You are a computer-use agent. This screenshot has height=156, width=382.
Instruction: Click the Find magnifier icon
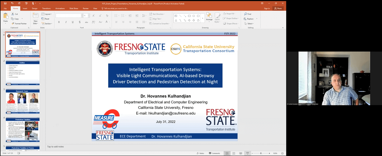[246, 14]
